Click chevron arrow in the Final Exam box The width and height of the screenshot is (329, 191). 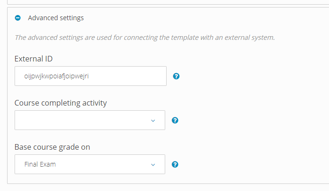point(153,165)
